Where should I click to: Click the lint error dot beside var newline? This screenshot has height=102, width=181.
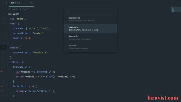pyautogui.click(x=1, y=72)
